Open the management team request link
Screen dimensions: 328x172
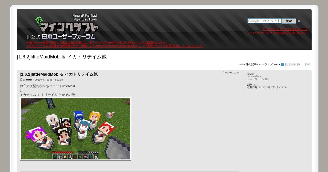click(175, 46)
